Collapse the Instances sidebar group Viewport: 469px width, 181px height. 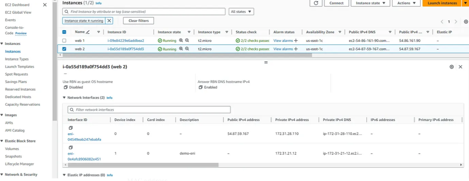(2, 44)
